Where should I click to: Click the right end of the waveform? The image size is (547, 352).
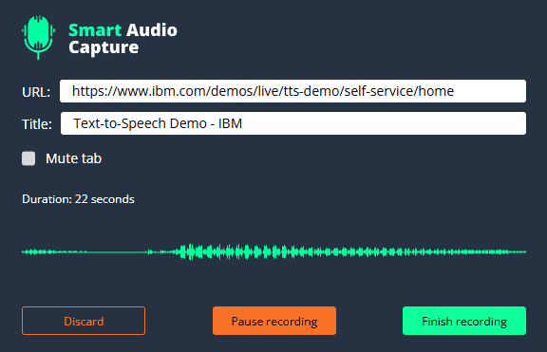(519, 251)
